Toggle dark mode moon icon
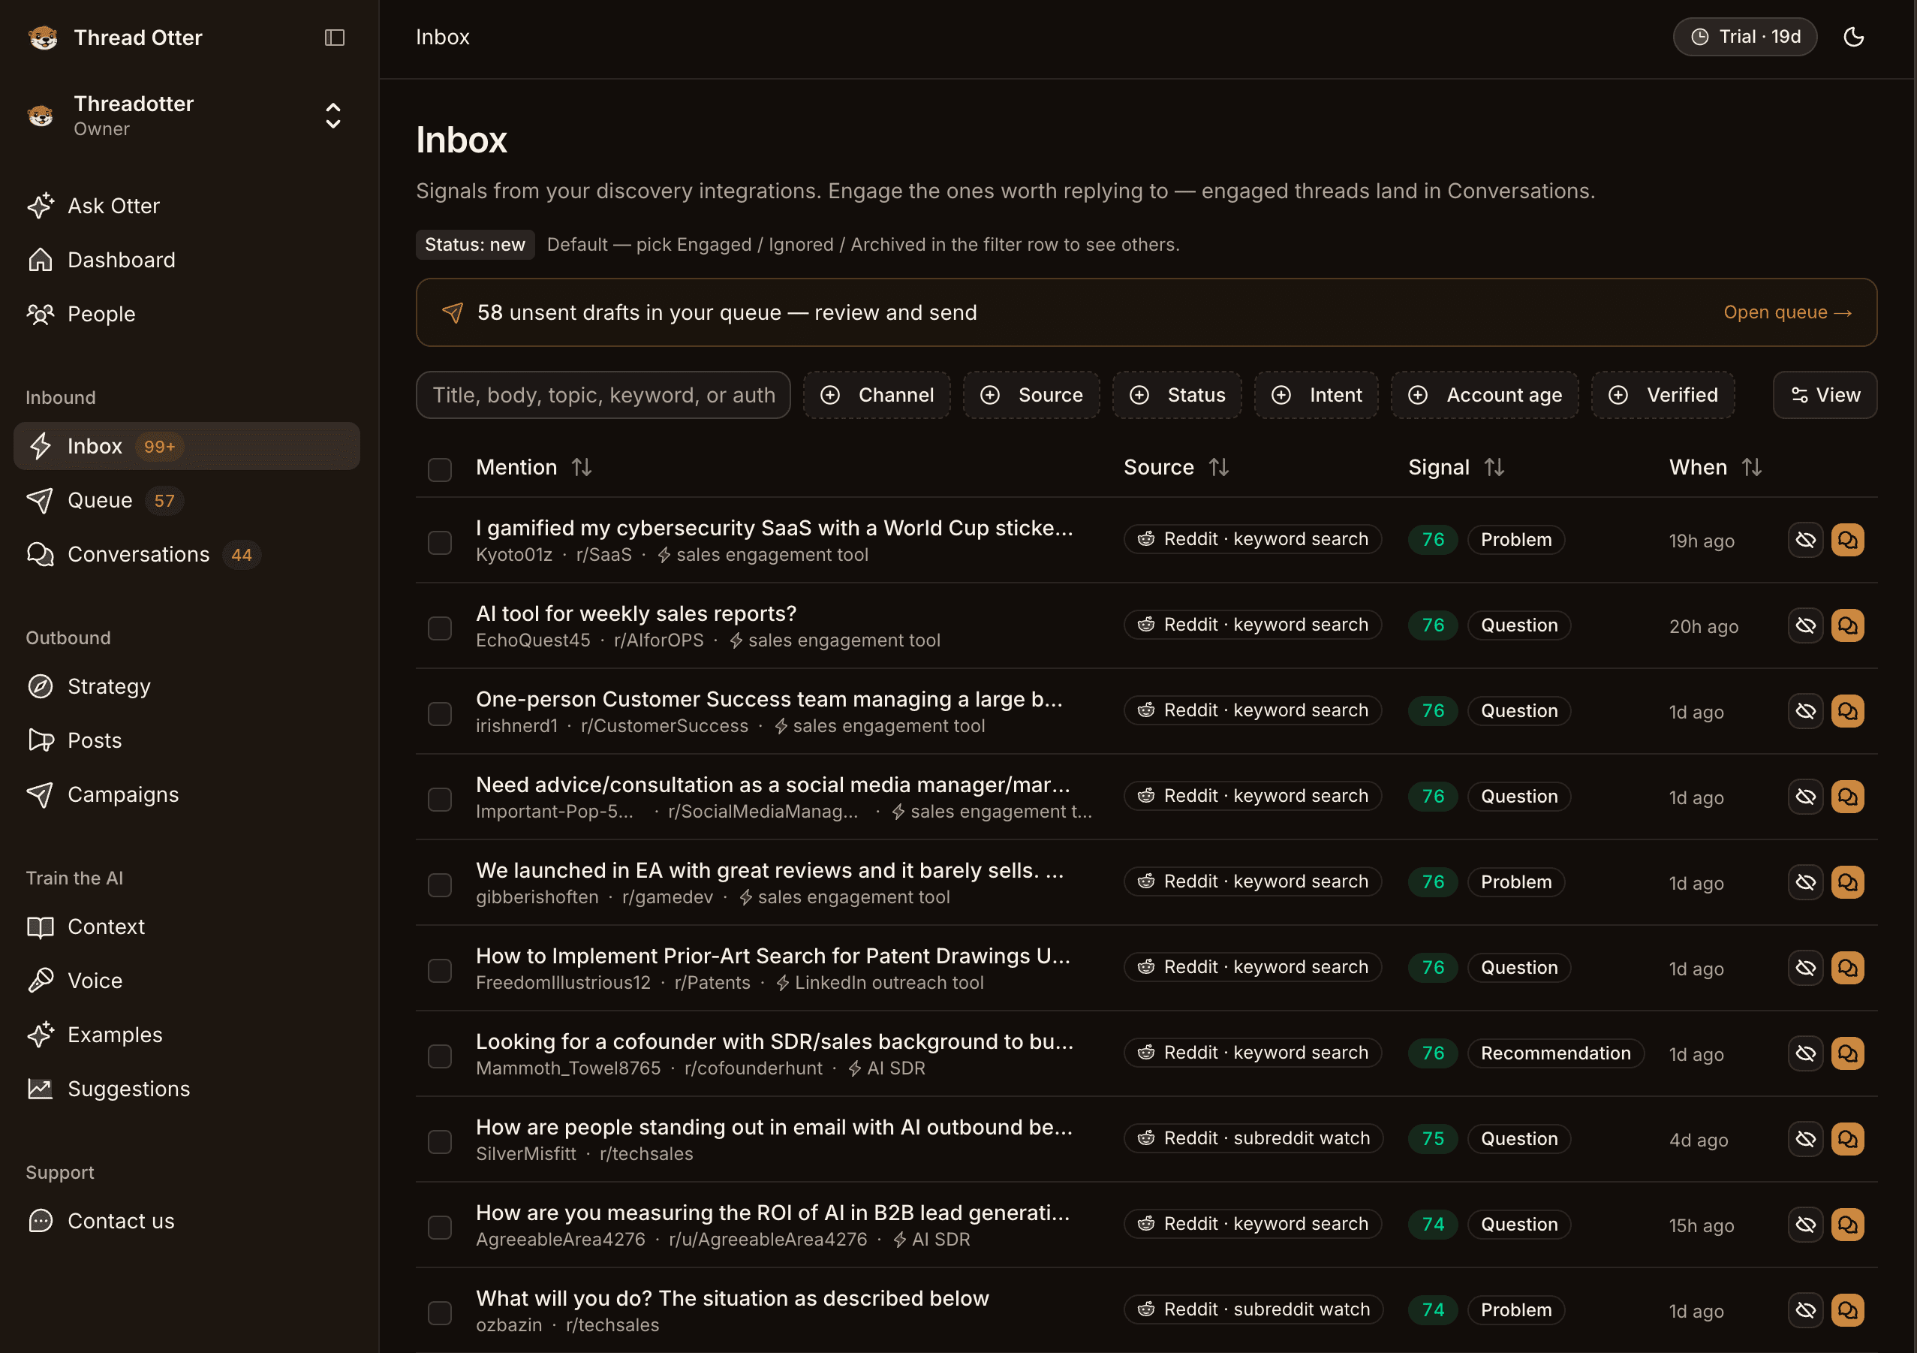The height and width of the screenshot is (1353, 1917). (1853, 37)
